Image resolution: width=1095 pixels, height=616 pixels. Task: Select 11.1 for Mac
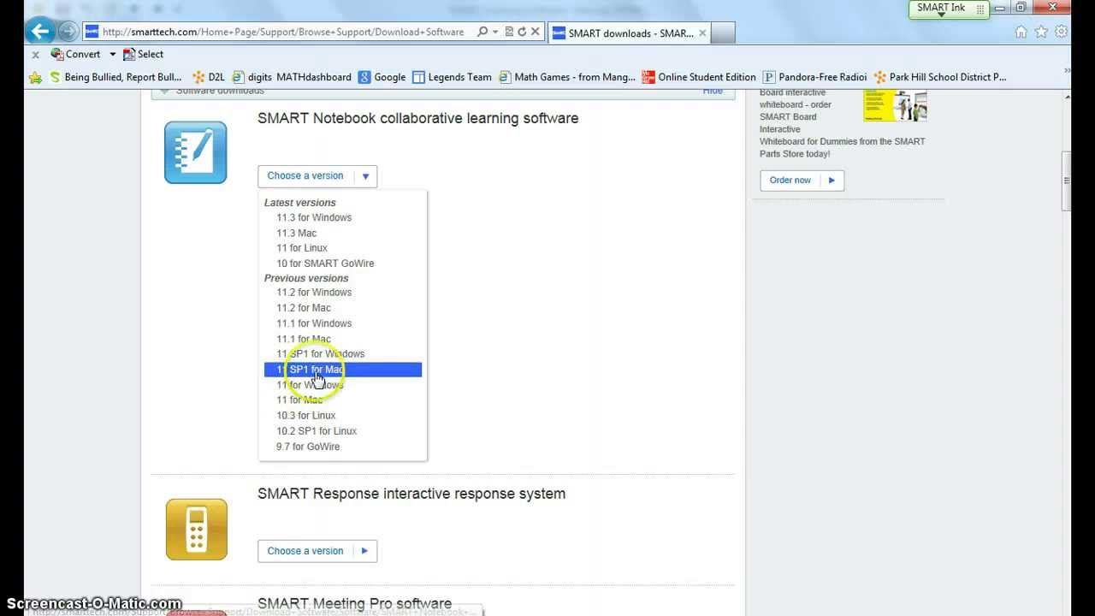click(304, 339)
